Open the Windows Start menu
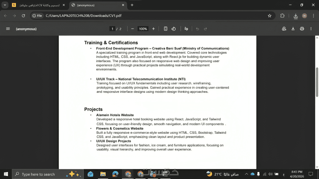The image size is (319, 179). (6, 174)
